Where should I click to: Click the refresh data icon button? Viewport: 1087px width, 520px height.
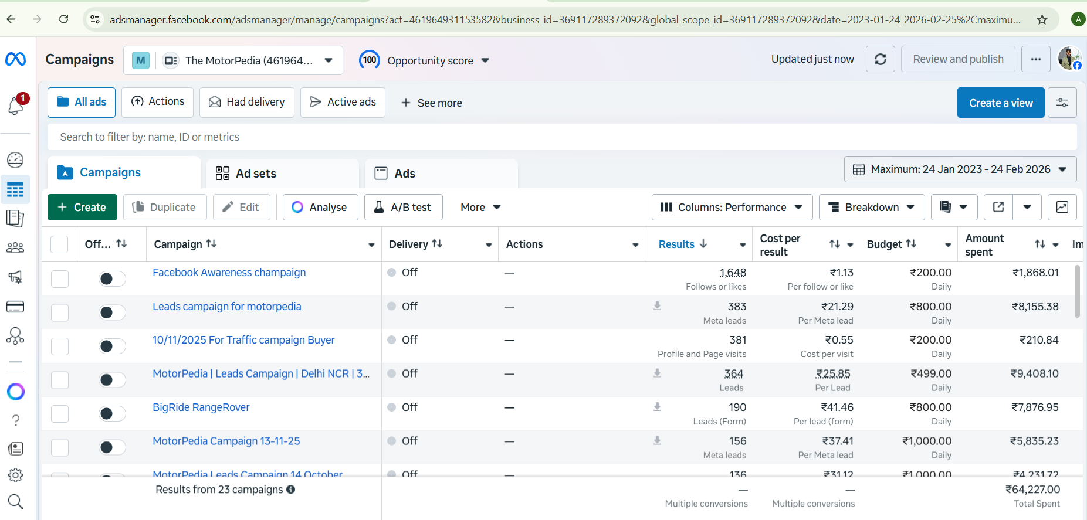[880, 59]
